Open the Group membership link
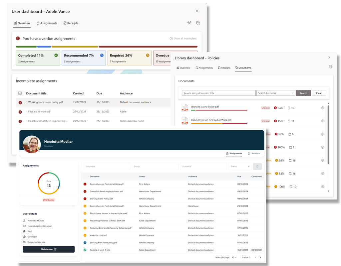The image size is (341, 266). pos(36,242)
